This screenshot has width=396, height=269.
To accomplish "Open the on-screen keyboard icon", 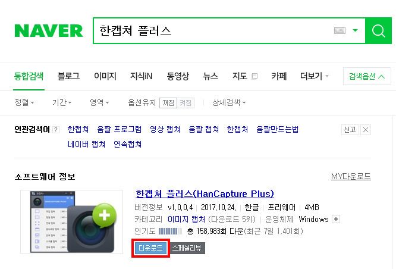I will 340,30.
